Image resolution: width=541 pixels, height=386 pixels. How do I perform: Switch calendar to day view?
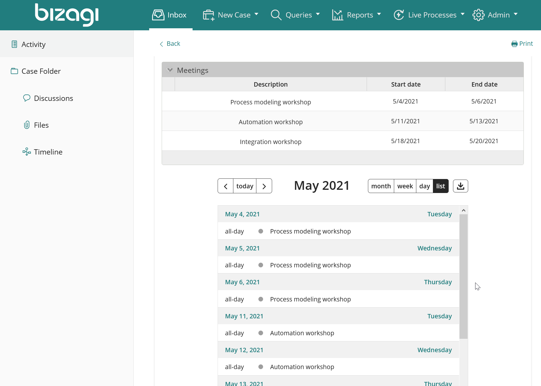pyautogui.click(x=424, y=186)
